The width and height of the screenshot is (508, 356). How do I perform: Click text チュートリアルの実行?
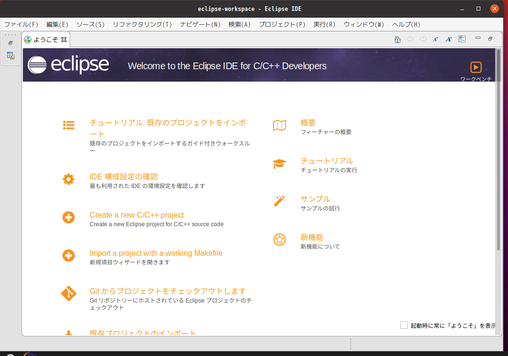point(329,170)
